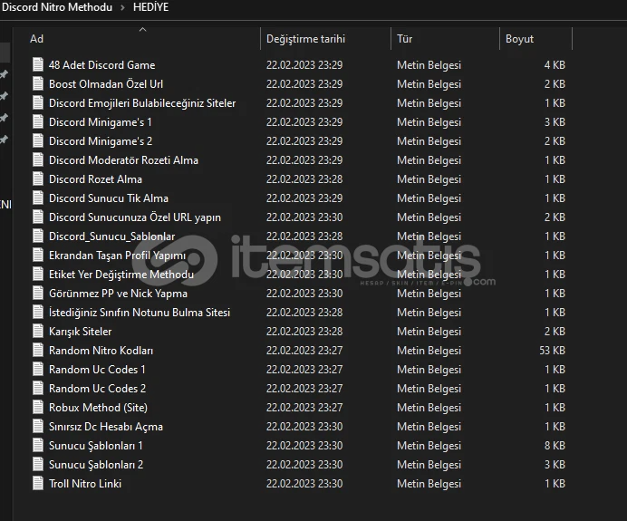Screen dimensions: 627x521
Task: Click the HEDİYE breadcrumb segment
Action: [150, 7]
